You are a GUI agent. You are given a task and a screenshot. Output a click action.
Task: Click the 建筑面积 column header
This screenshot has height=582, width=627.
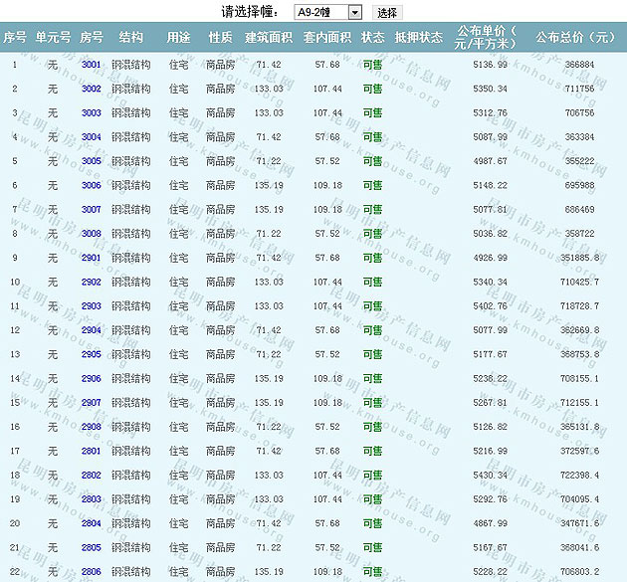(x=269, y=38)
